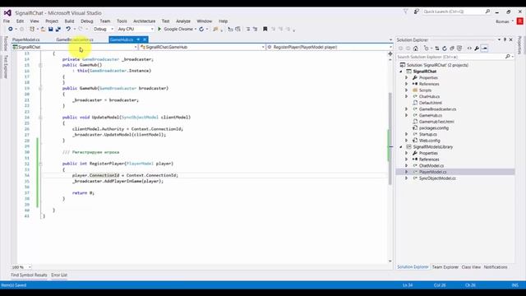Start debugging with the green play icon

159,30
